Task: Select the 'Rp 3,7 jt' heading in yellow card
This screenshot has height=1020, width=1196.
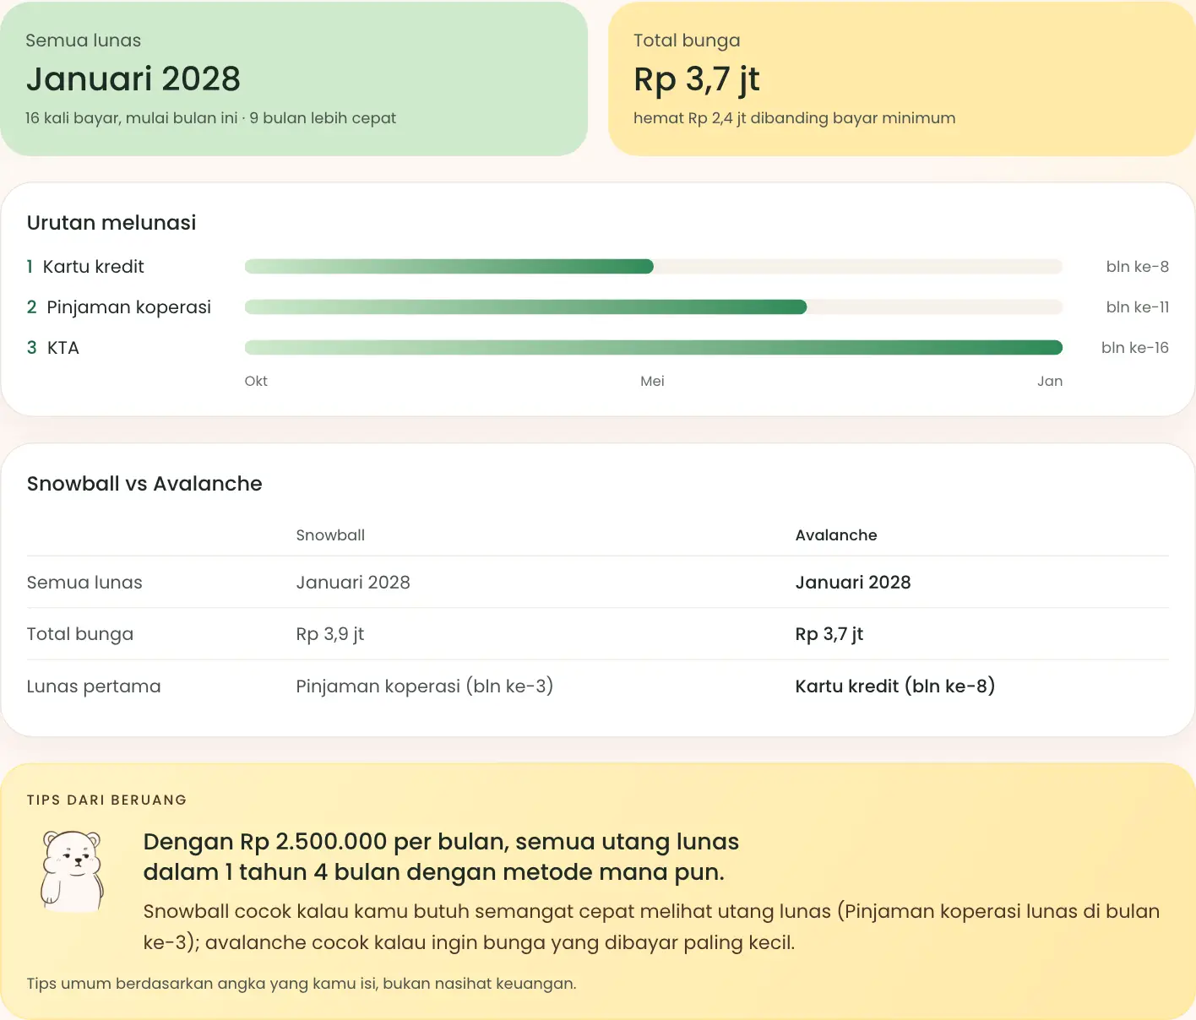Action: pyautogui.click(x=697, y=79)
